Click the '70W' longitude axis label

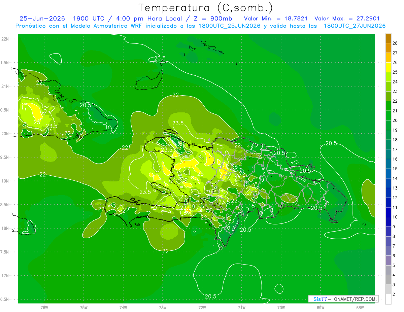[281, 308]
